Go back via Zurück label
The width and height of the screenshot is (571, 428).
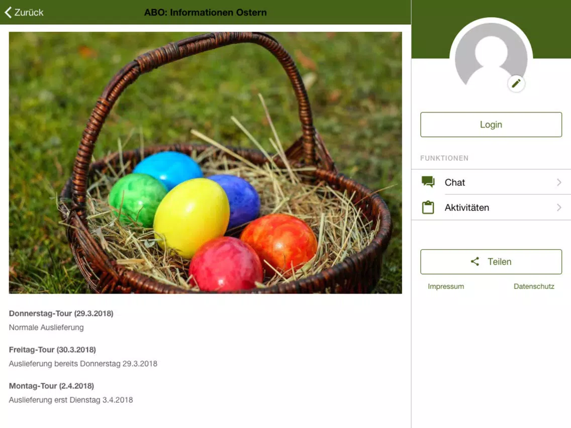[x=29, y=13]
